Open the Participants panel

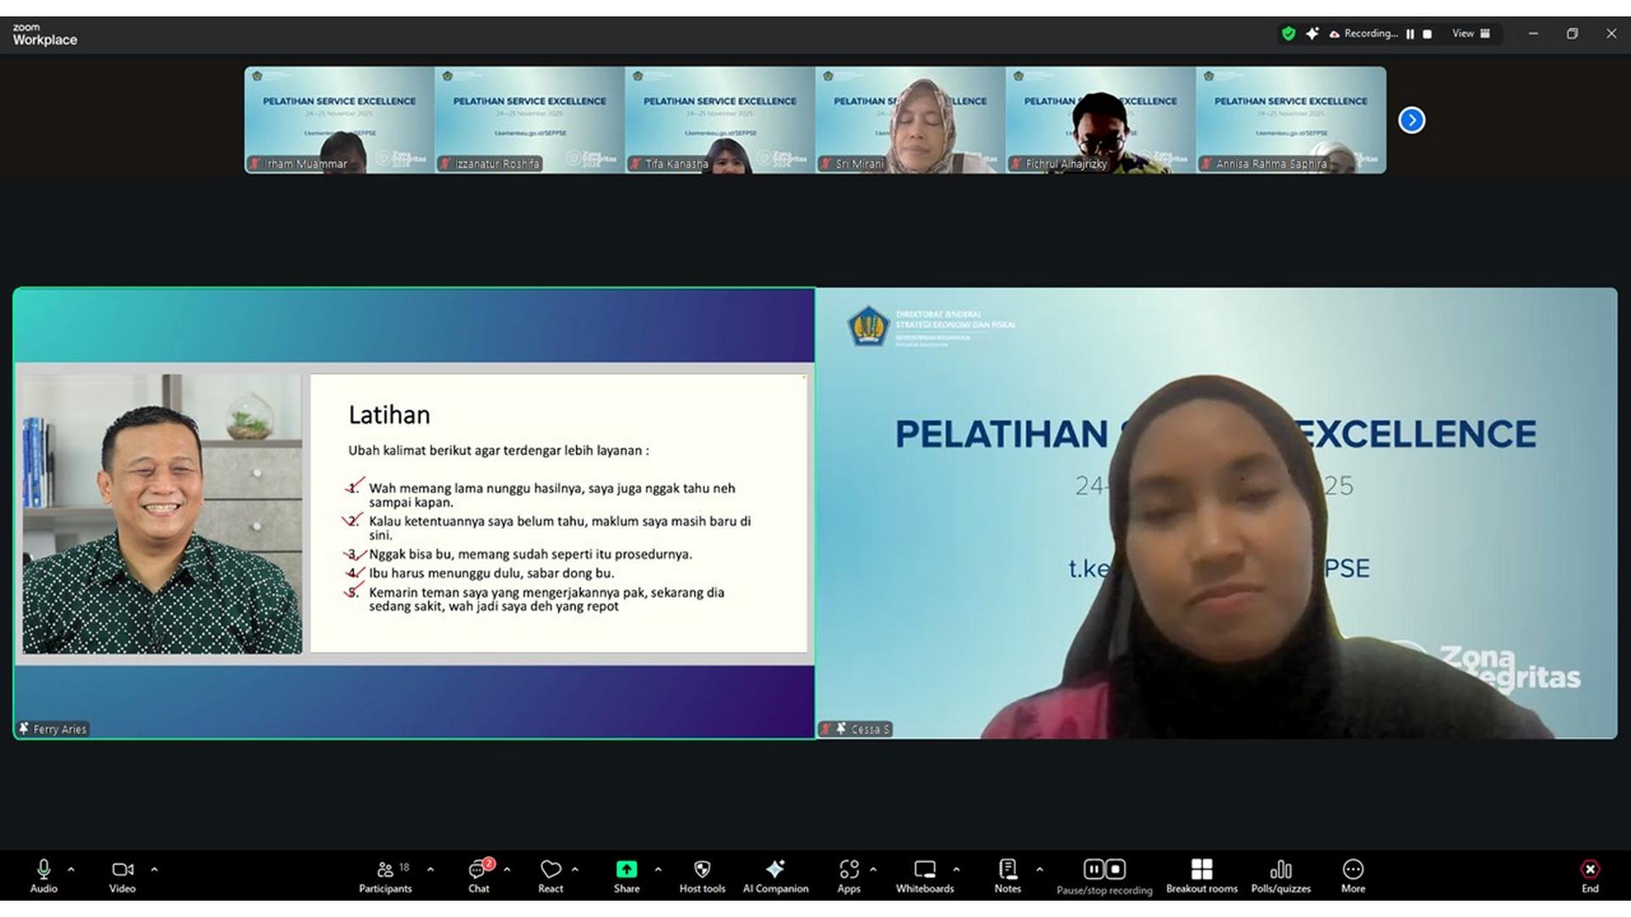click(x=385, y=875)
